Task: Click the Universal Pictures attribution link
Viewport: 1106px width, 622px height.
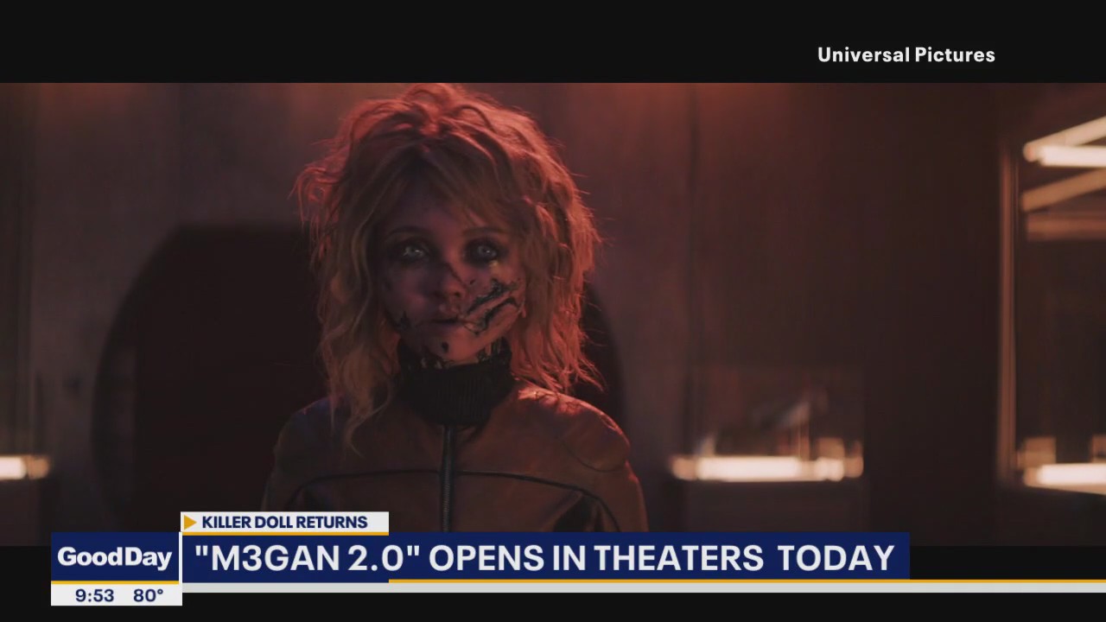Action: tap(906, 54)
